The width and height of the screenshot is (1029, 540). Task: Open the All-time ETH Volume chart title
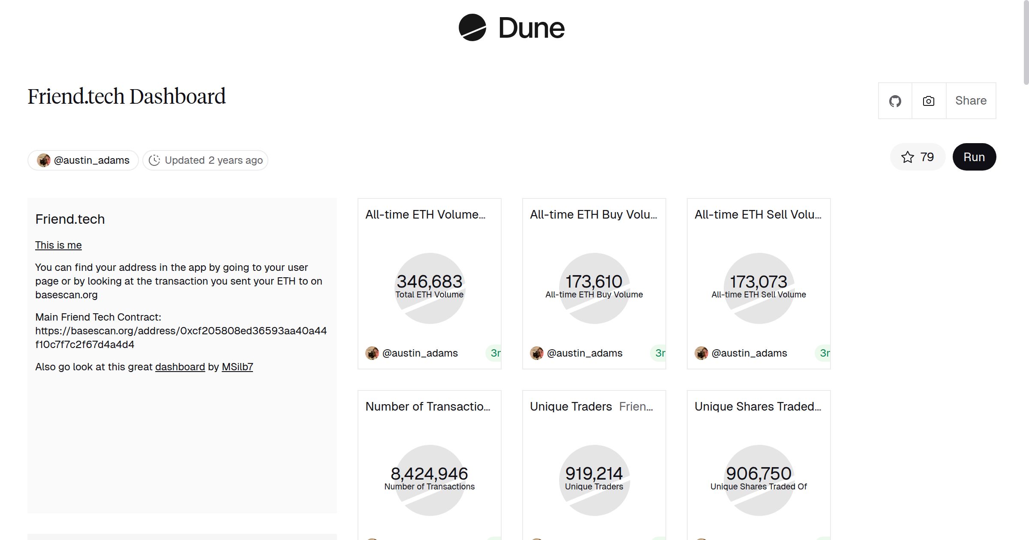[426, 214]
